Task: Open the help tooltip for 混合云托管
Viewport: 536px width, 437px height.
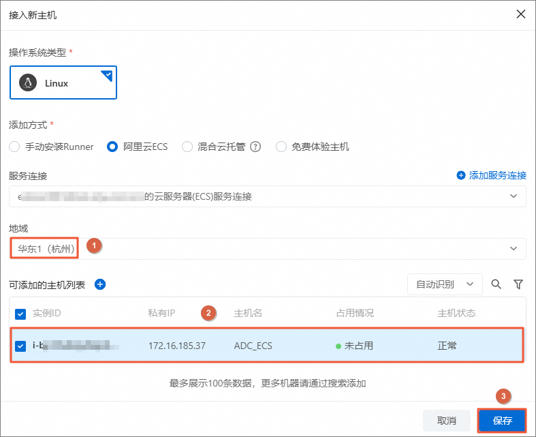Action: point(255,147)
